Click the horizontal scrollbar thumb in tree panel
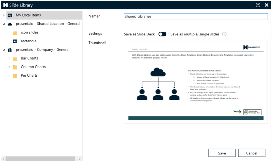Screen dimensions: 272x163 point(40,159)
